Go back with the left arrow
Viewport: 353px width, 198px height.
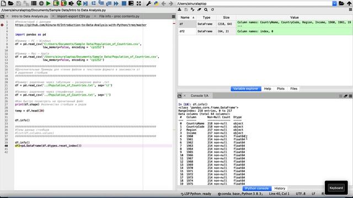(x=164, y=3)
